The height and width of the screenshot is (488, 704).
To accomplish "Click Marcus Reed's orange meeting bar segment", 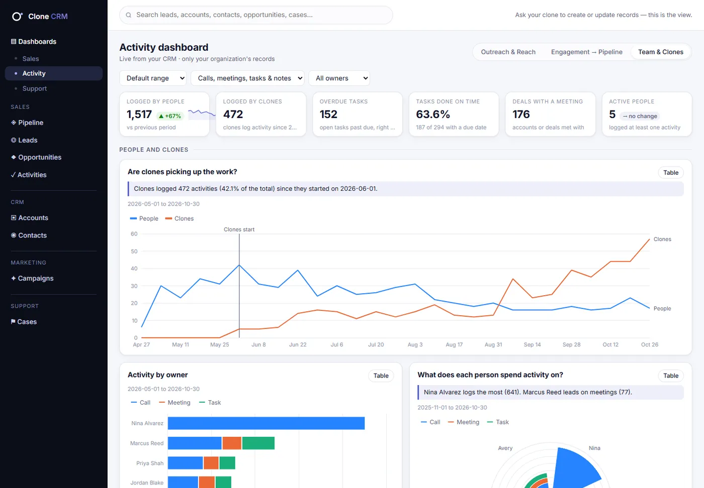I will click(232, 443).
